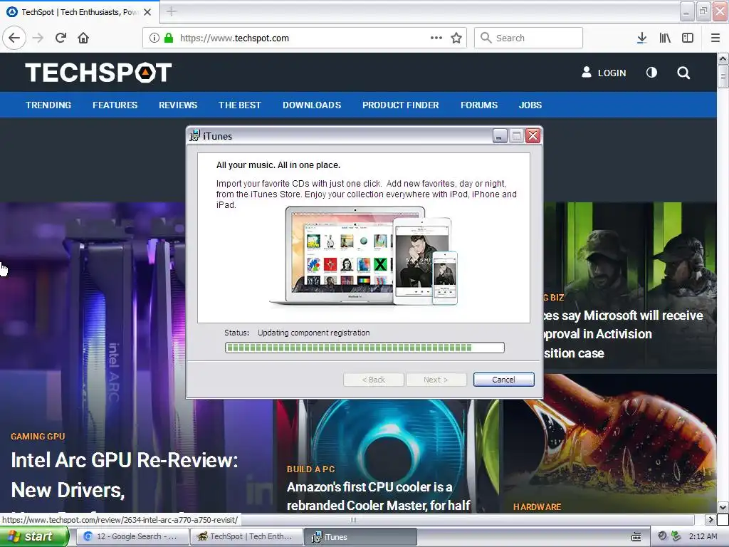Click the LOGIN user link
Screen dimensions: 729x547
(x=604, y=73)
